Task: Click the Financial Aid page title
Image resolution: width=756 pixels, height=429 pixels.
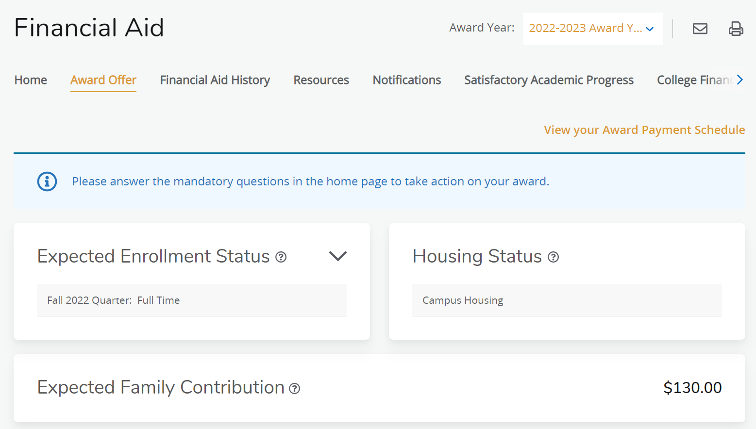Action: pyautogui.click(x=89, y=28)
